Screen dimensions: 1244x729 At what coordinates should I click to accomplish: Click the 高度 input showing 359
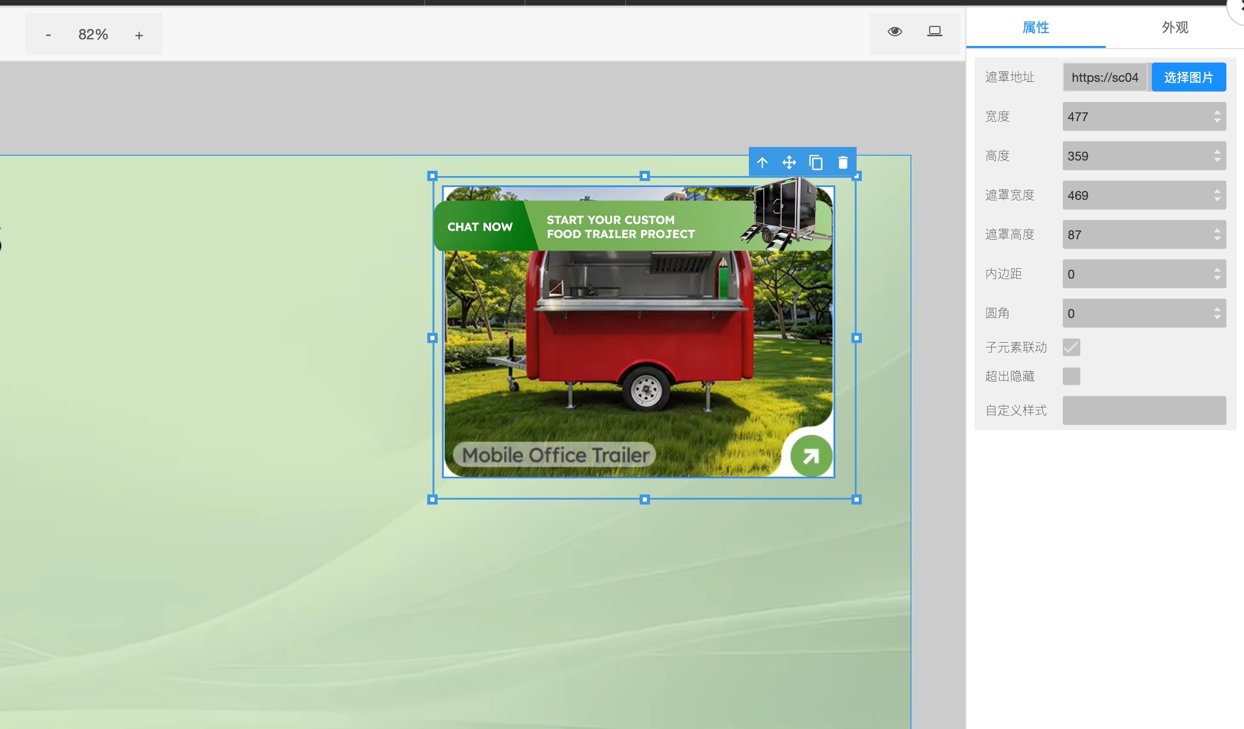pos(1144,156)
